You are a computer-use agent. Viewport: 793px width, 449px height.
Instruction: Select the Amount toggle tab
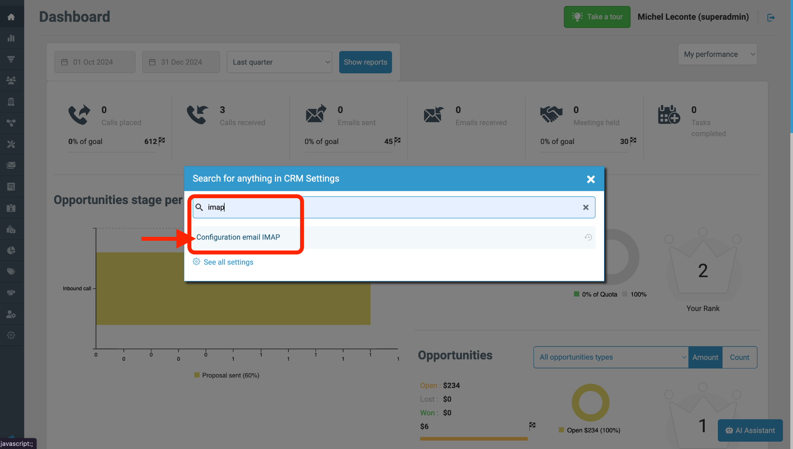(x=705, y=357)
